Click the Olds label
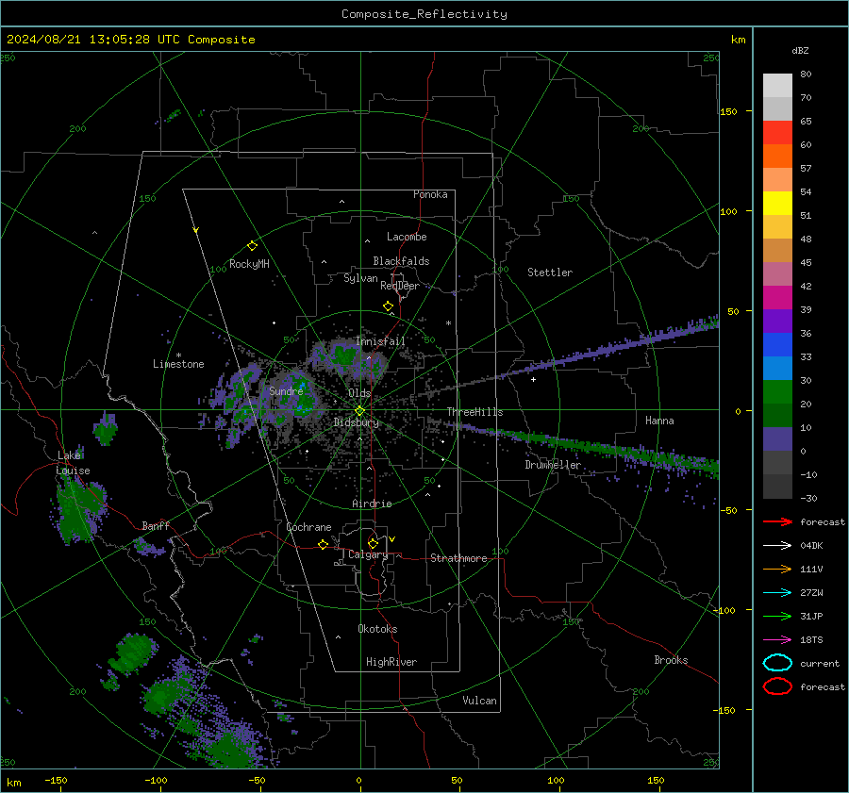This screenshot has width=849, height=793. click(x=359, y=393)
